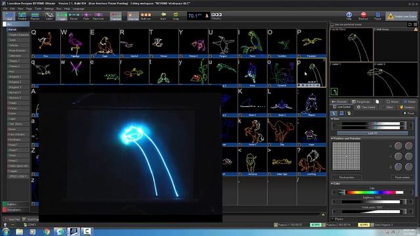The image size is (420, 236).
Task: Select One Cue playback mode
Action: [x=133, y=16]
